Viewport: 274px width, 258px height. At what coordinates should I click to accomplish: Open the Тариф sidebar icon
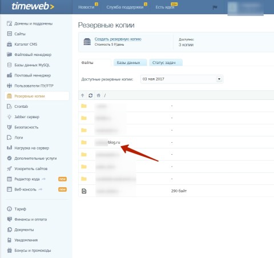click(9, 209)
